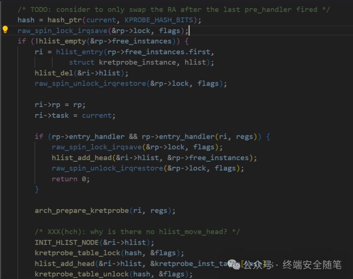
Task: Click the 'XXX(hch)' hlist_move_head comment
Action: point(137,232)
